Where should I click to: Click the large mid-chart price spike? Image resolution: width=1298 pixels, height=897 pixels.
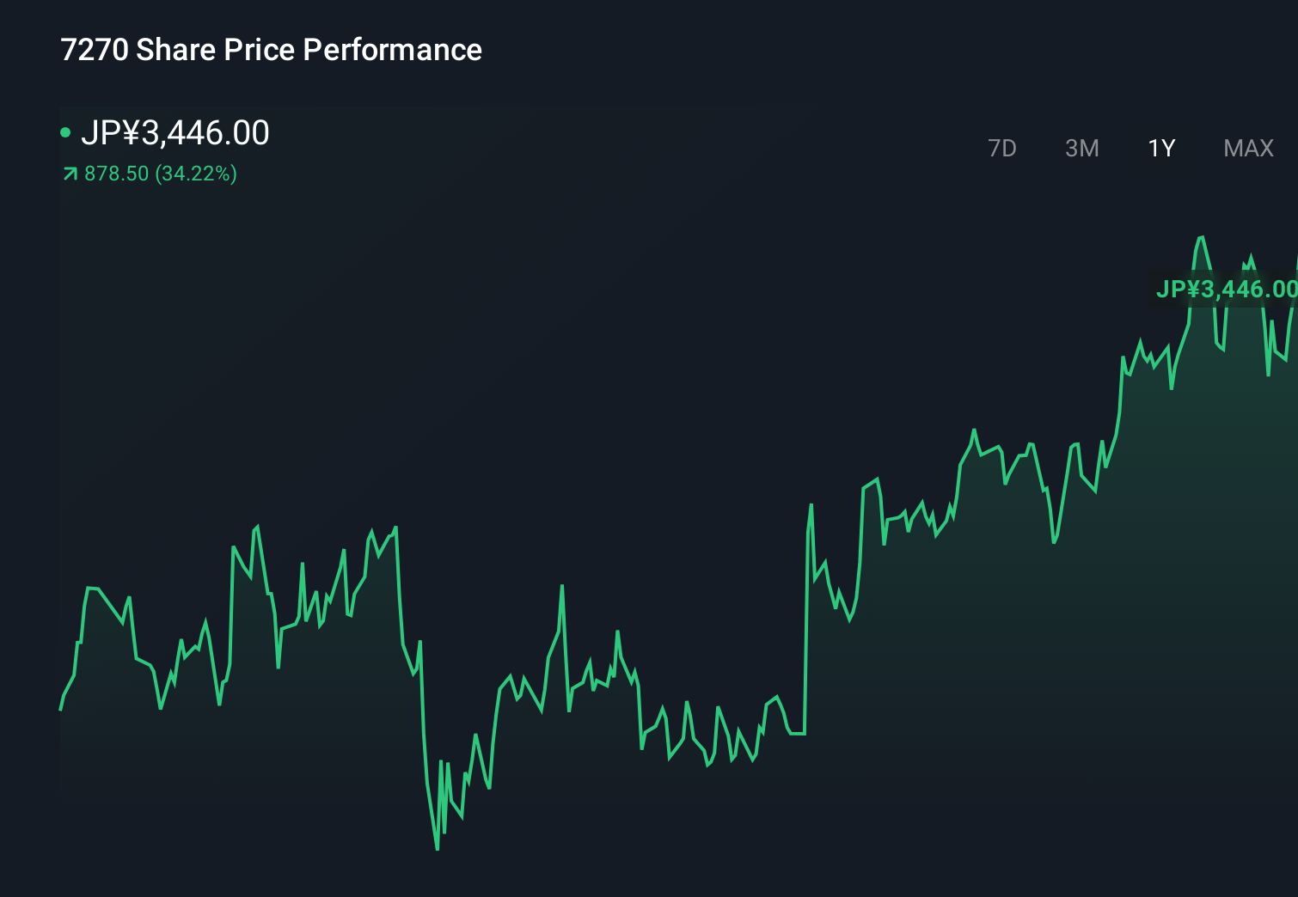[809, 507]
